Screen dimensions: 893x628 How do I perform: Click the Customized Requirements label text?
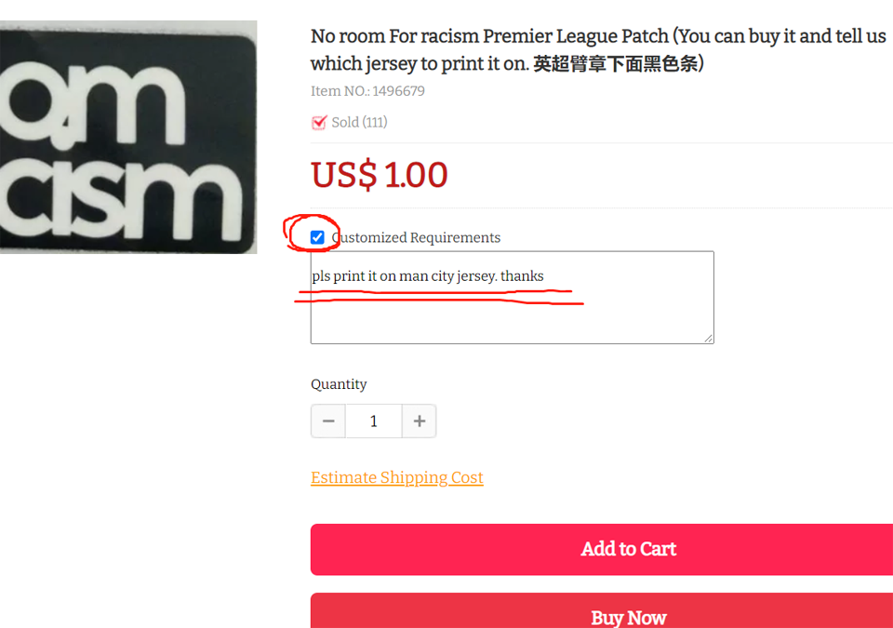[416, 238]
